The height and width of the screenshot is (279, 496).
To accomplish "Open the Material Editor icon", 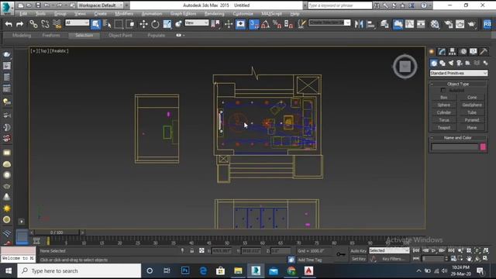I will click(x=435, y=24).
